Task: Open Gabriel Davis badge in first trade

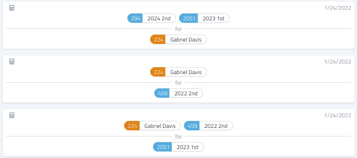Action: 178,39
